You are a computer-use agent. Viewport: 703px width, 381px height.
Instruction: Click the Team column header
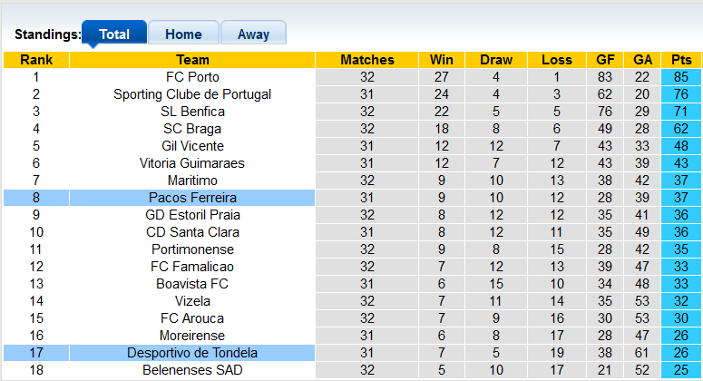pos(192,60)
